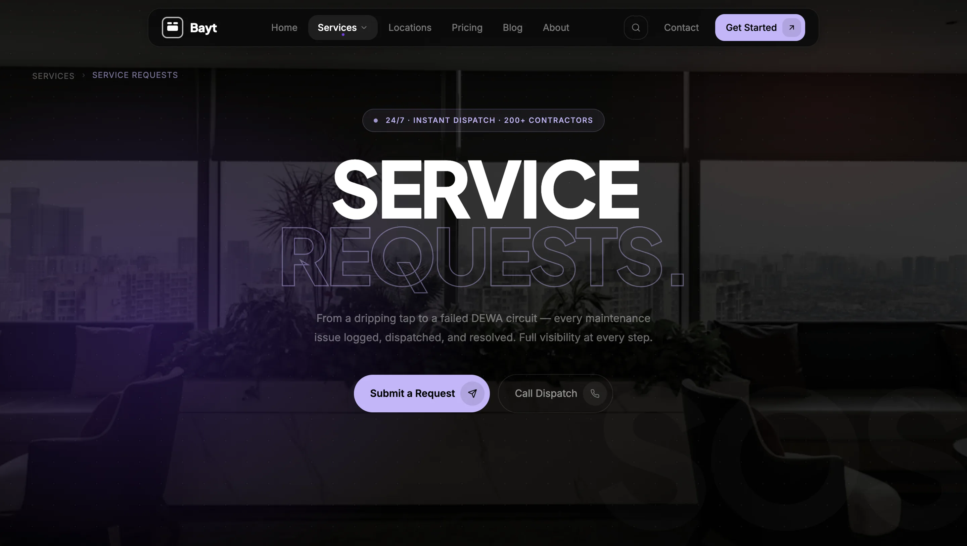Click the Get Started button
Image resolution: width=967 pixels, height=546 pixels.
pyautogui.click(x=759, y=27)
